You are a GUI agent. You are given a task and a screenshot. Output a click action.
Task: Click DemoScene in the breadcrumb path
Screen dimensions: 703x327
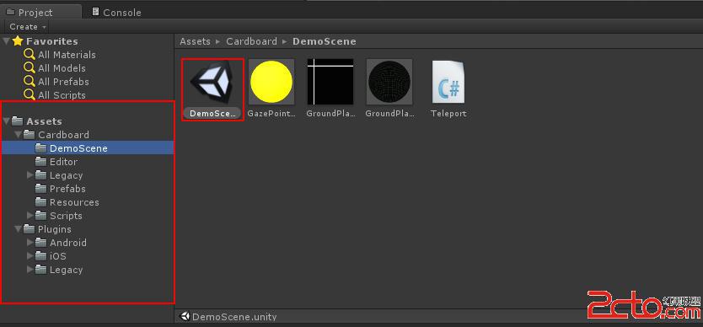[325, 41]
